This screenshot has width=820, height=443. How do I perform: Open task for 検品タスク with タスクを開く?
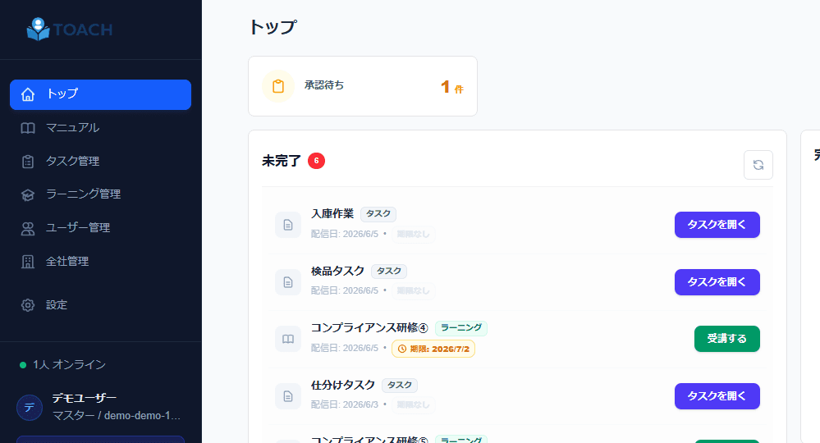717,282
